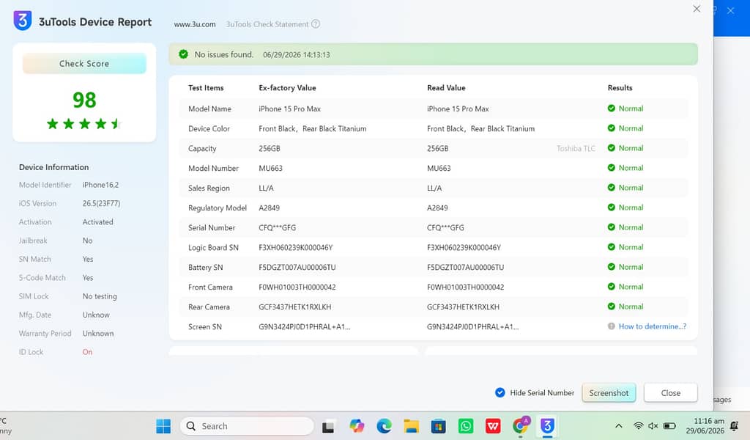Select ex-factory value GCF3437HETK1RXLKH

pos(294,307)
